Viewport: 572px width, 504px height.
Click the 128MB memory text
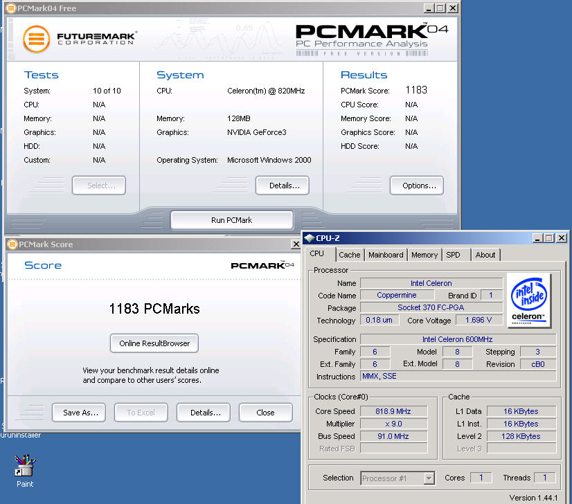pyautogui.click(x=239, y=118)
